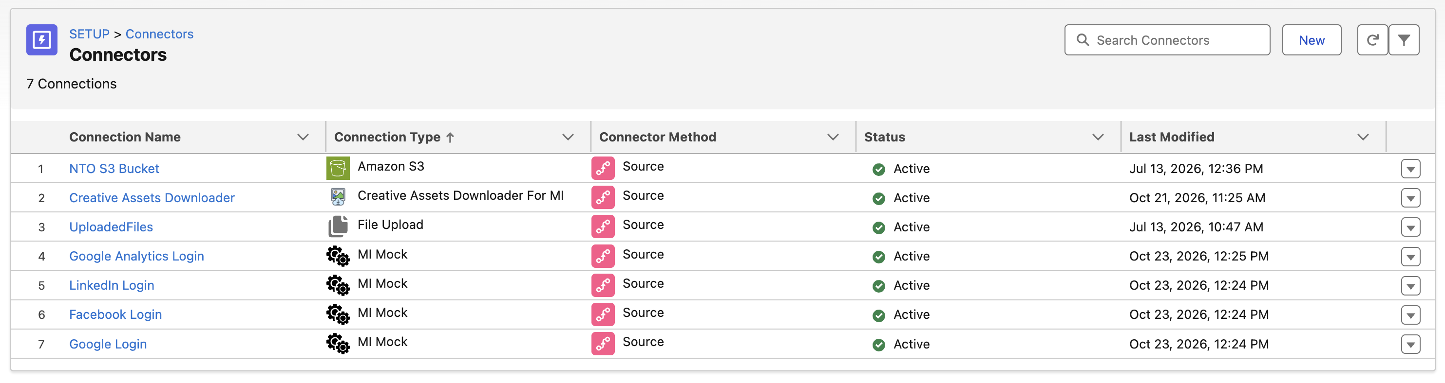Screen dimensions: 1445x383
Task: Open row actions dropdown for Google Analytics Login
Action: click(x=1410, y=257)
